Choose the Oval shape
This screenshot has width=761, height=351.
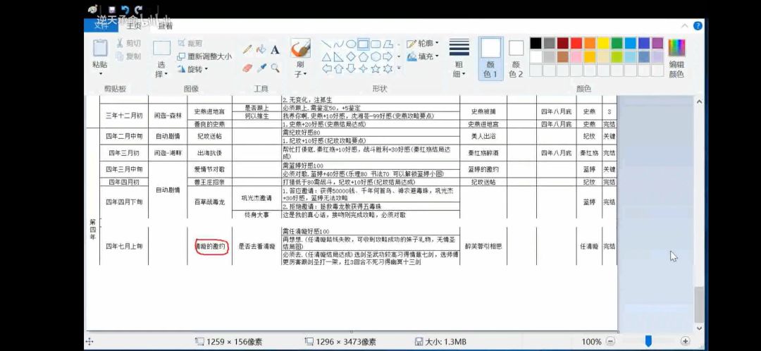click(x=351, y=44)
